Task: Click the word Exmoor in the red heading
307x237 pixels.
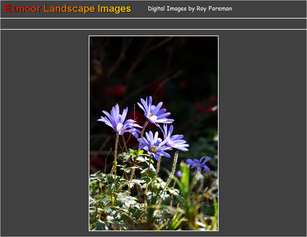Action: tap(22, 9)
